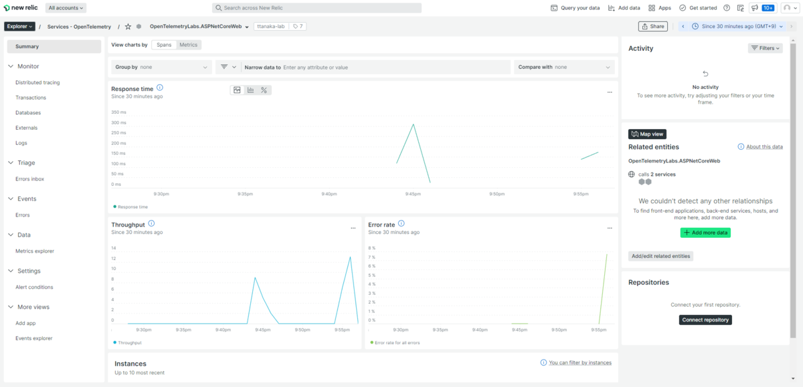Open Errors inbox
Image resolution: width=803 pixels, height=387 pixels.
click(30, 179)
